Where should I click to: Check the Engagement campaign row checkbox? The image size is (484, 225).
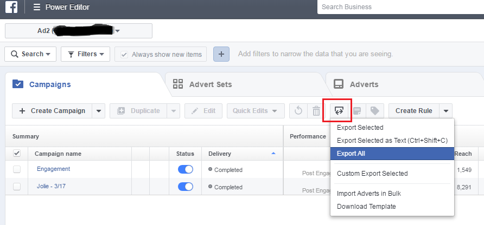coord(17,169)
